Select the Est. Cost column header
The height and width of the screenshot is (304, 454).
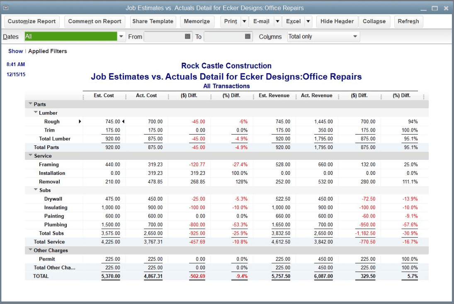coord(104,96)
